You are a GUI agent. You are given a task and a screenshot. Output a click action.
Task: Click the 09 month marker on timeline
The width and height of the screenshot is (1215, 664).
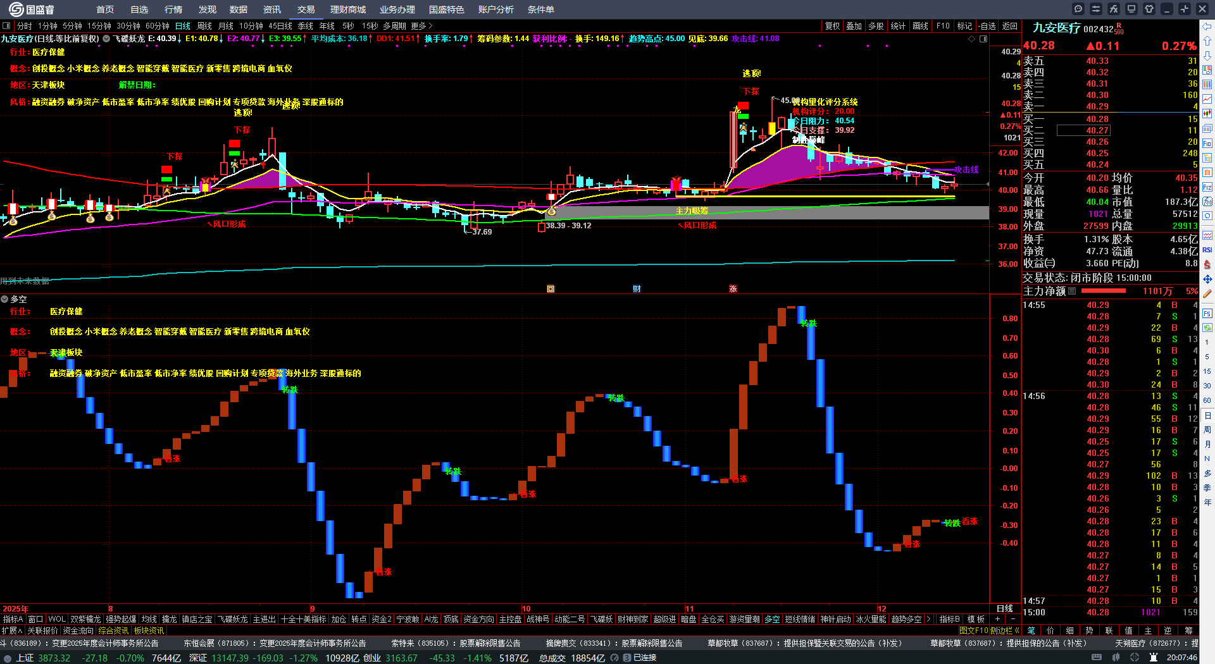tap(312, 609)
